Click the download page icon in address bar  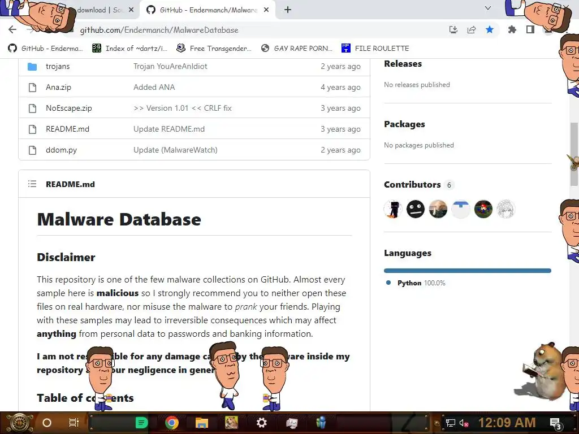(x=453, y=29)
